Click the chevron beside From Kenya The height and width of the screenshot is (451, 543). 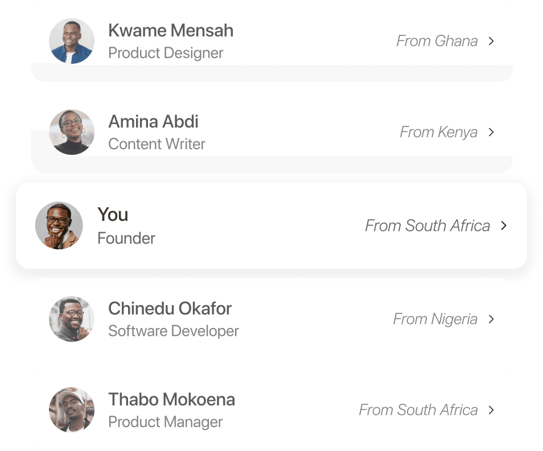491,132
